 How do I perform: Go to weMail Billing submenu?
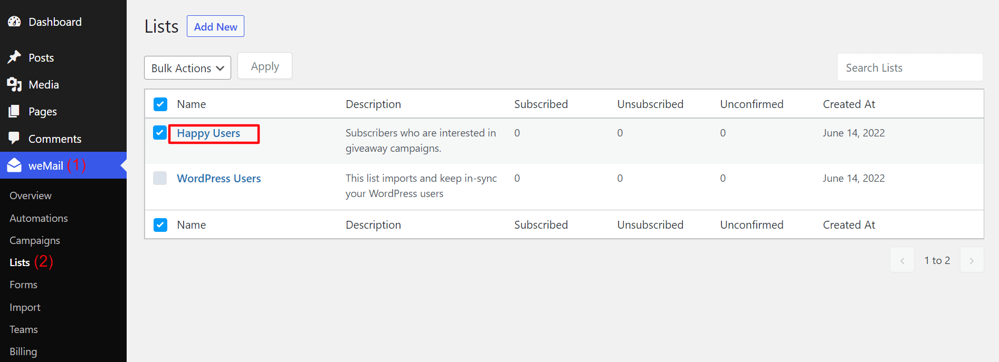click(x=23, y=351)
